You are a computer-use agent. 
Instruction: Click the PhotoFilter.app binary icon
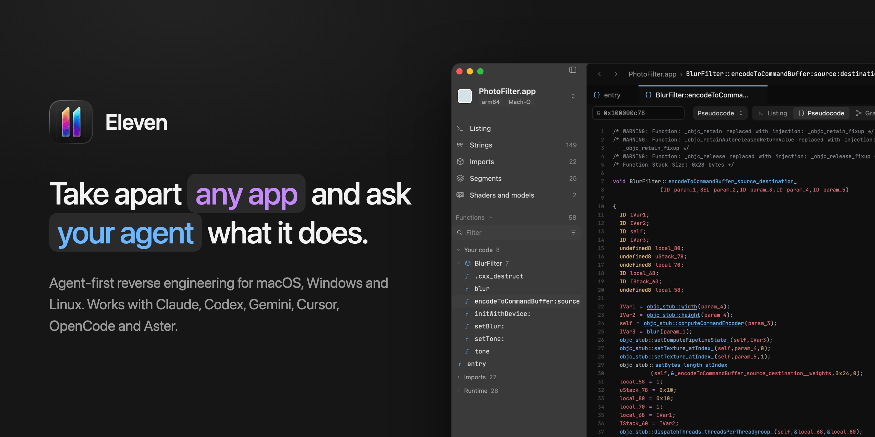coord(465,96)
